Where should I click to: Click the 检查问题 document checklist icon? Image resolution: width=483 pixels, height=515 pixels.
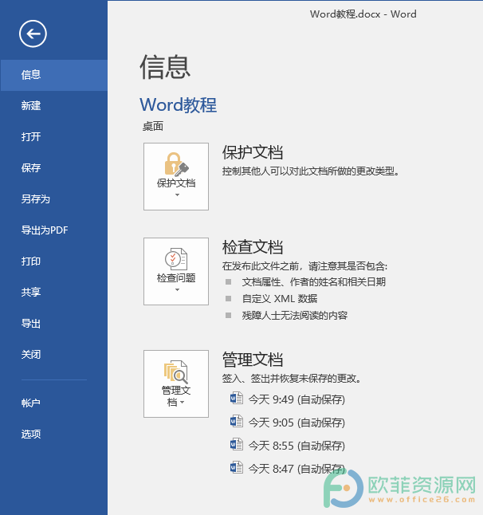pyautogui.click(x=176, y=257)
